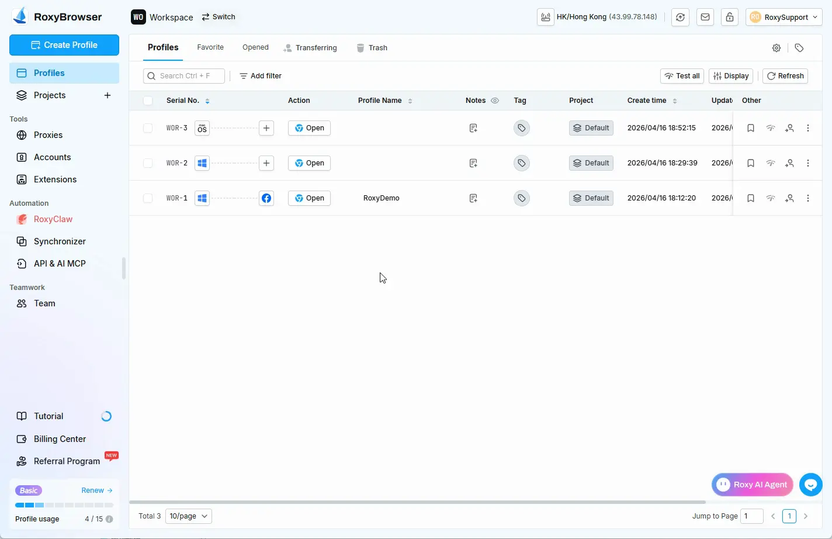Toggle notes visibility eye icon
The width and height of the screenshot is (832, 539).
pyautogui.click(x=495, y=101)
